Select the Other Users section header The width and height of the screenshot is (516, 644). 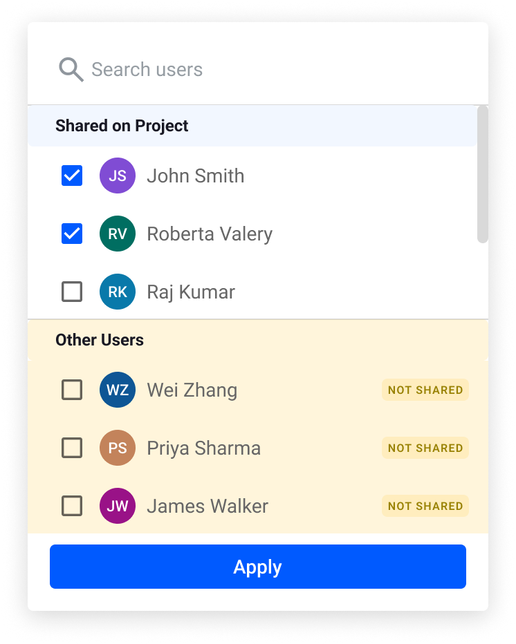point(99,340)
